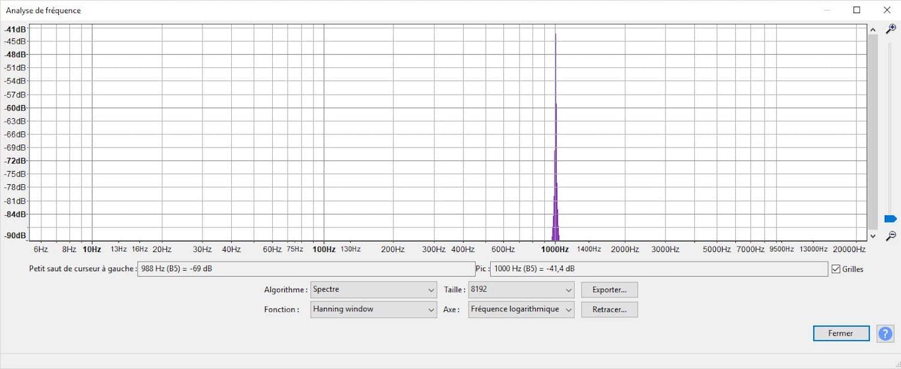Open the Axe dropdown showing Fréquence logarithmique
Screen dimensions: 901x369
coord(521,310)
